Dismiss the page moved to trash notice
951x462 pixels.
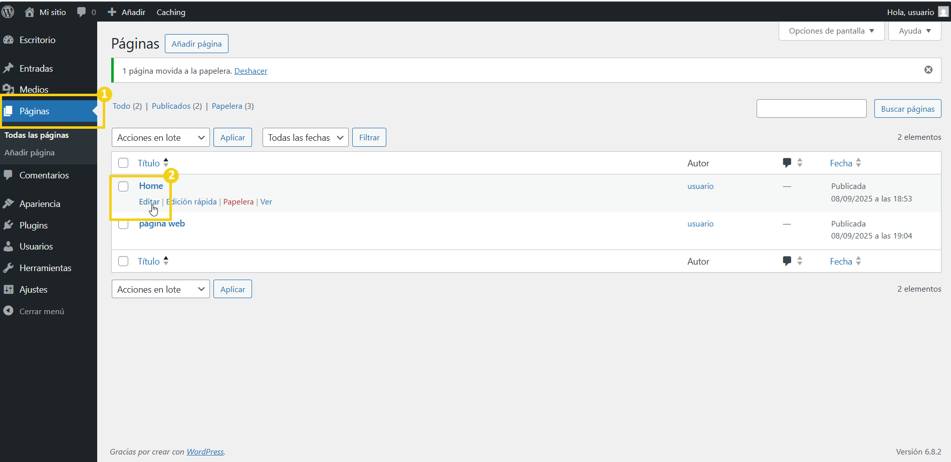coord(928,70)
